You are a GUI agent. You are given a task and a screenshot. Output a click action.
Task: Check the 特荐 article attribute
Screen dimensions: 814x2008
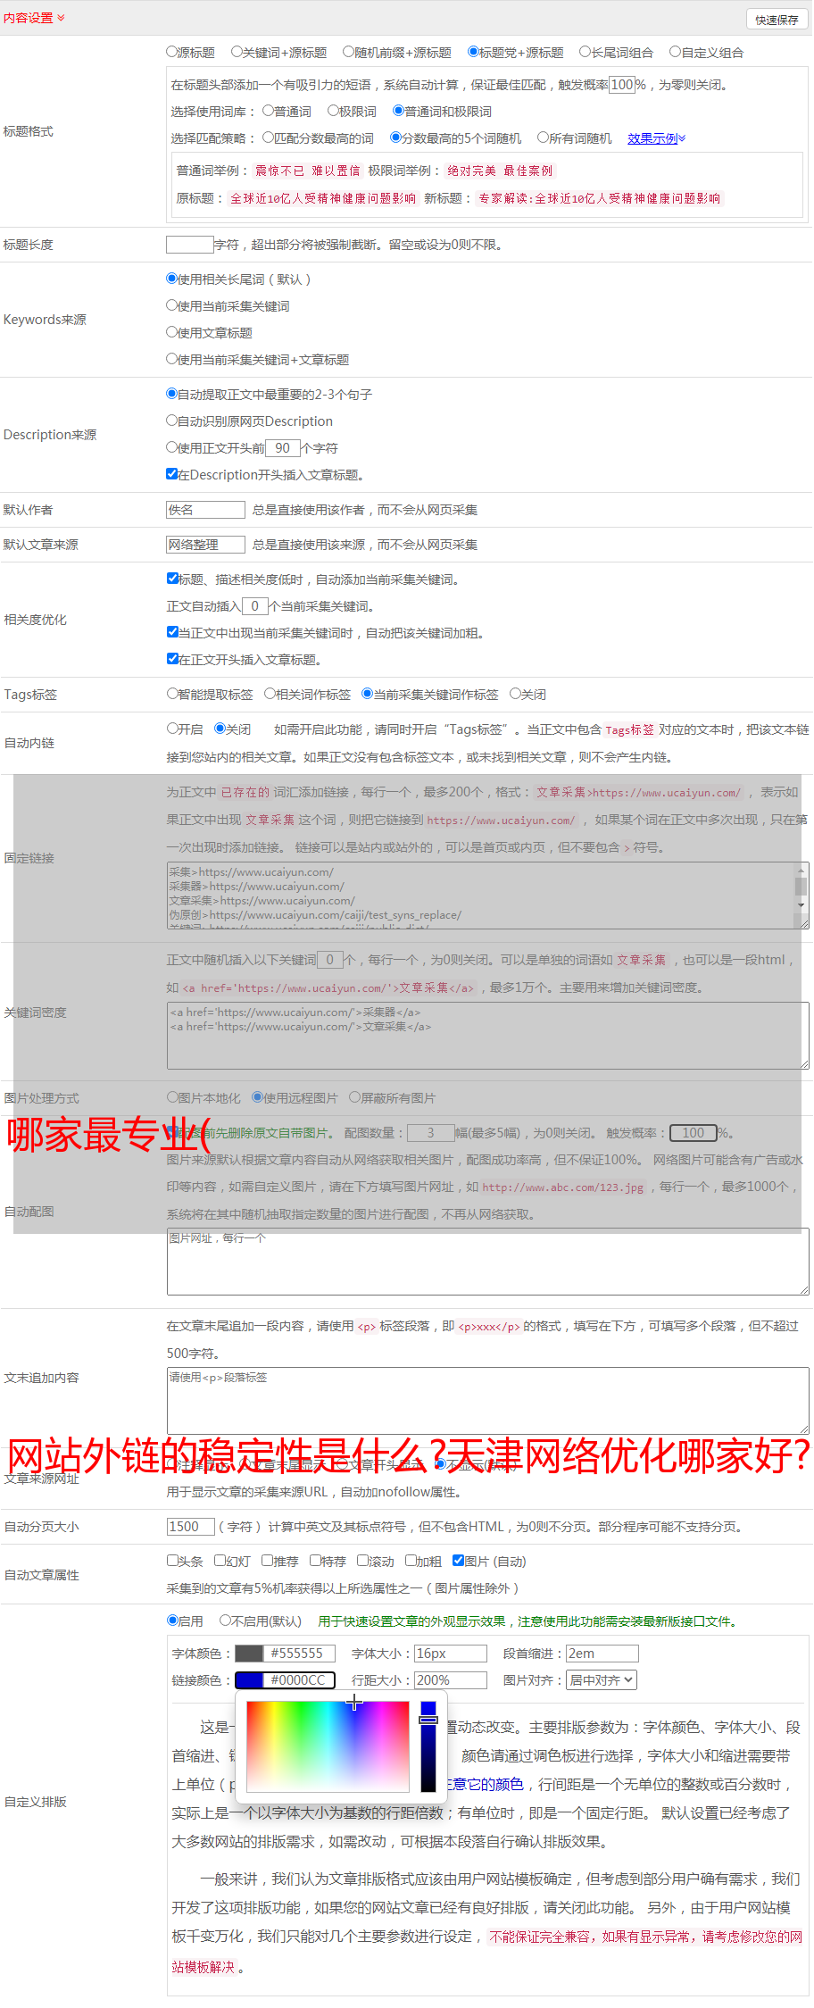pos(315,1561)
